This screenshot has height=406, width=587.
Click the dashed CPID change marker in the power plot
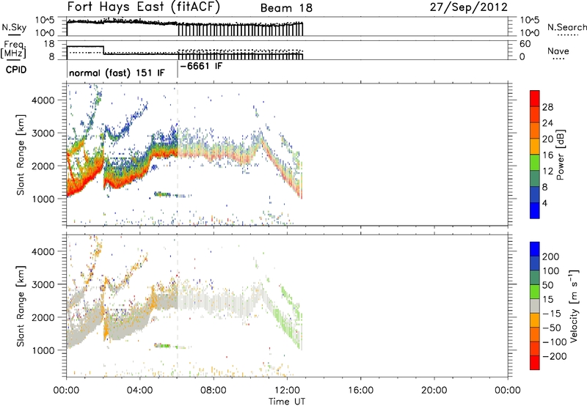(x=178, y=155)
